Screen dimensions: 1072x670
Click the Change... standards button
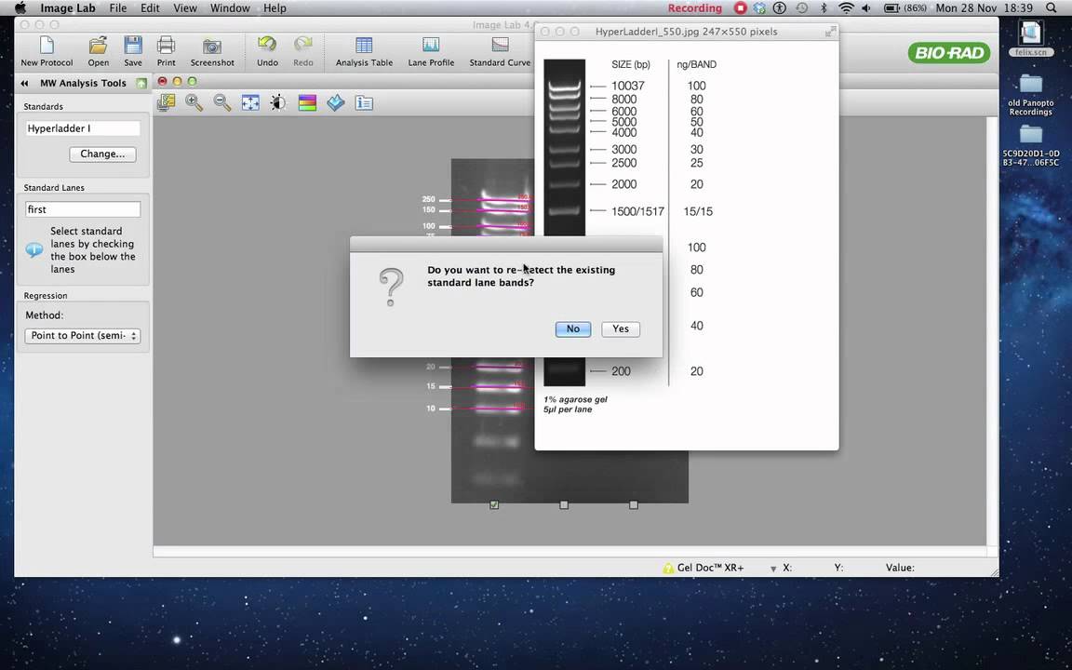102,154
